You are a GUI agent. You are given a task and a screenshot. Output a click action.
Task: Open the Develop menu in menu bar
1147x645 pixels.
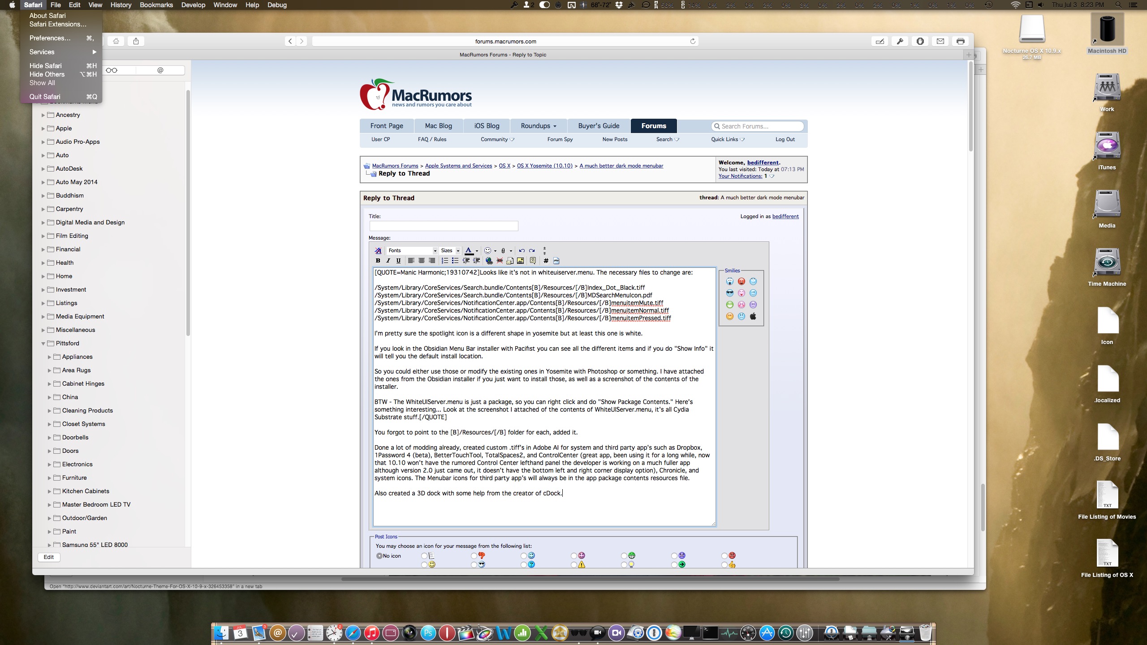tap(193, 5)
